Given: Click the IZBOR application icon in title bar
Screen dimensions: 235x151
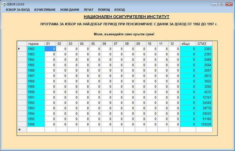Looking at the screenshot, I should pyautogui.click(x=4, y=4).
